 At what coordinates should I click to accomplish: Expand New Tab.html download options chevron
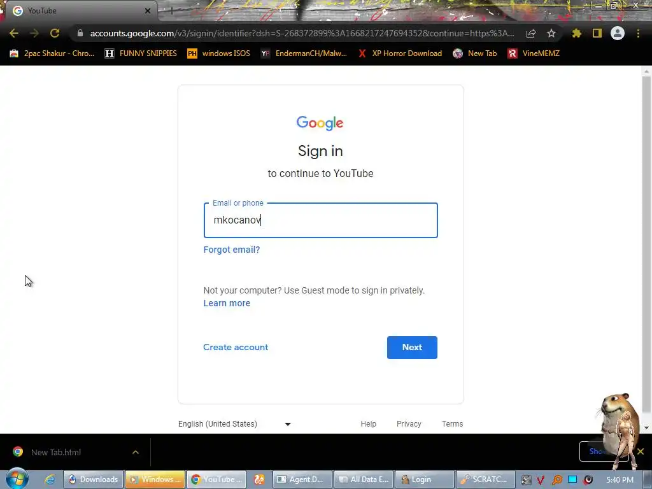tap(136, 452)
